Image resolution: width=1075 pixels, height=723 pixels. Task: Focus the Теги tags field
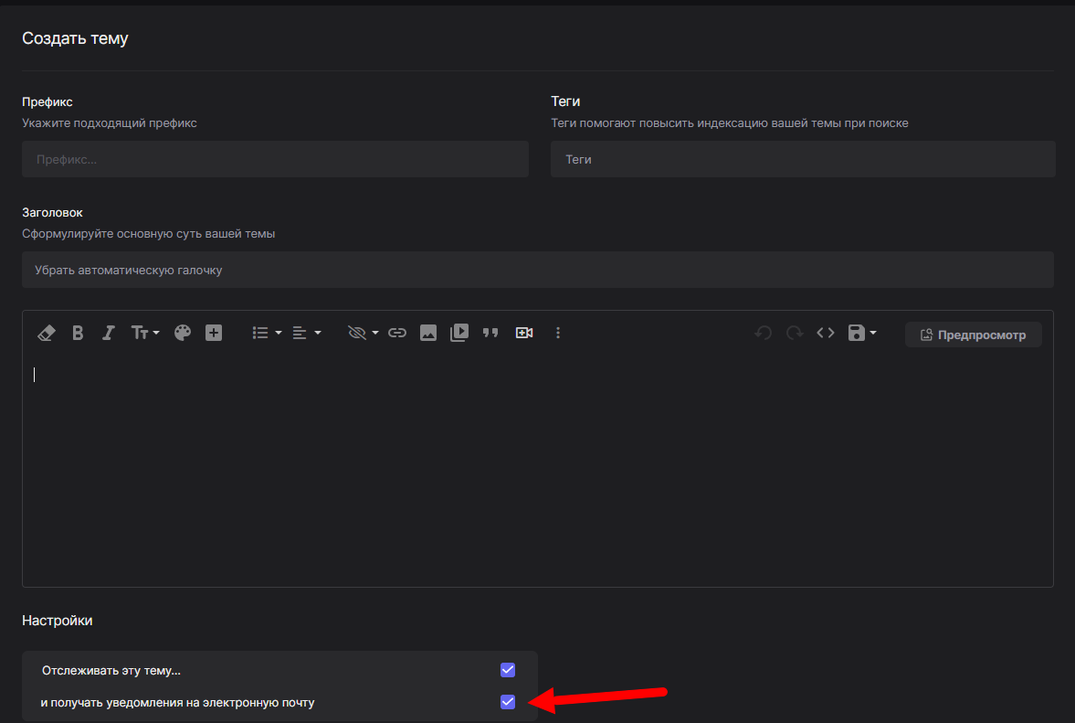click(x=802, y=159)
